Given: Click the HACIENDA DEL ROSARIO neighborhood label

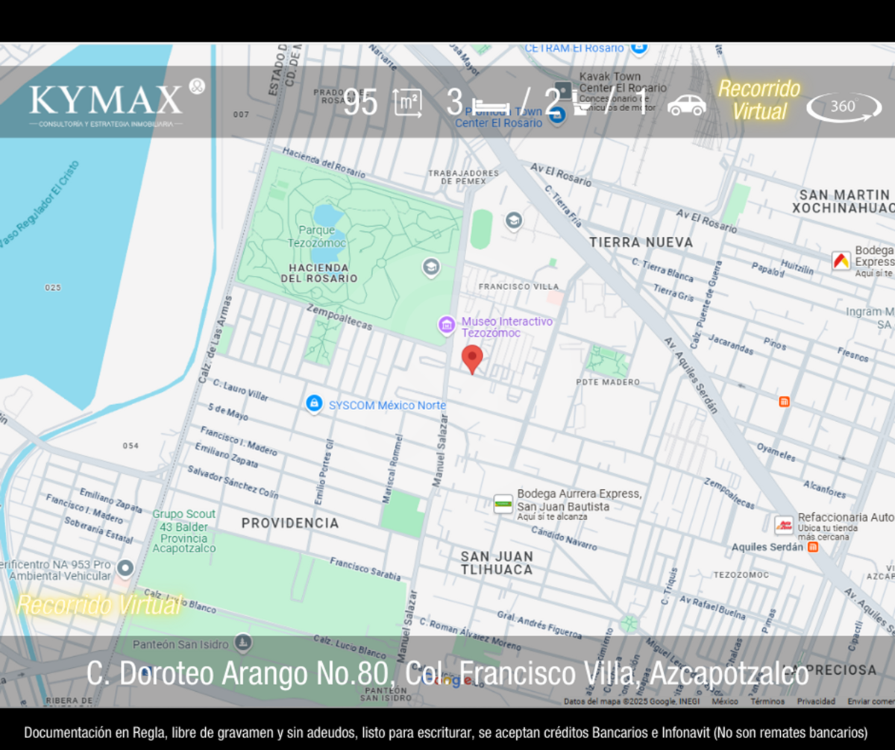Looking at the screenshot, I should [319, 273].
